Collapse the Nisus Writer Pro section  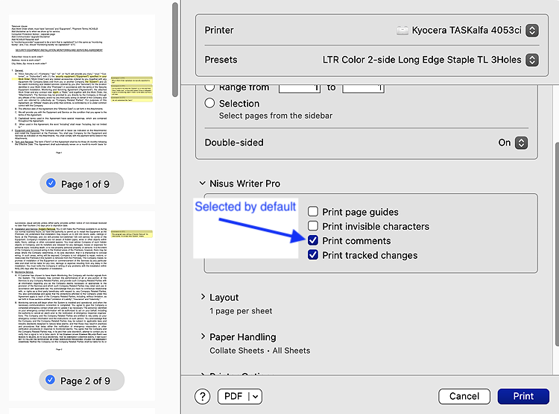pos(202,184)
